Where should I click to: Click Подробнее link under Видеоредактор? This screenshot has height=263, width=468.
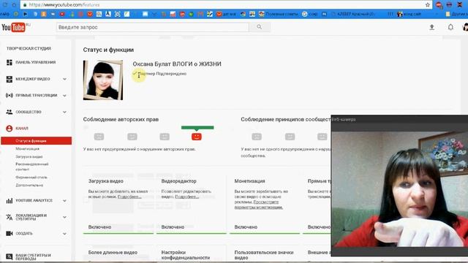pyautogui.click(x=187, y=197)
